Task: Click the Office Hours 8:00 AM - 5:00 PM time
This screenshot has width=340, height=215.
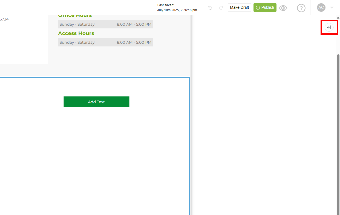Action: point(134,24)
